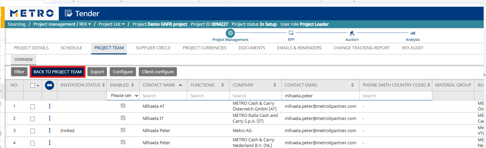Click the Company search field
The image size is (486, 148).
click(255, 96)
